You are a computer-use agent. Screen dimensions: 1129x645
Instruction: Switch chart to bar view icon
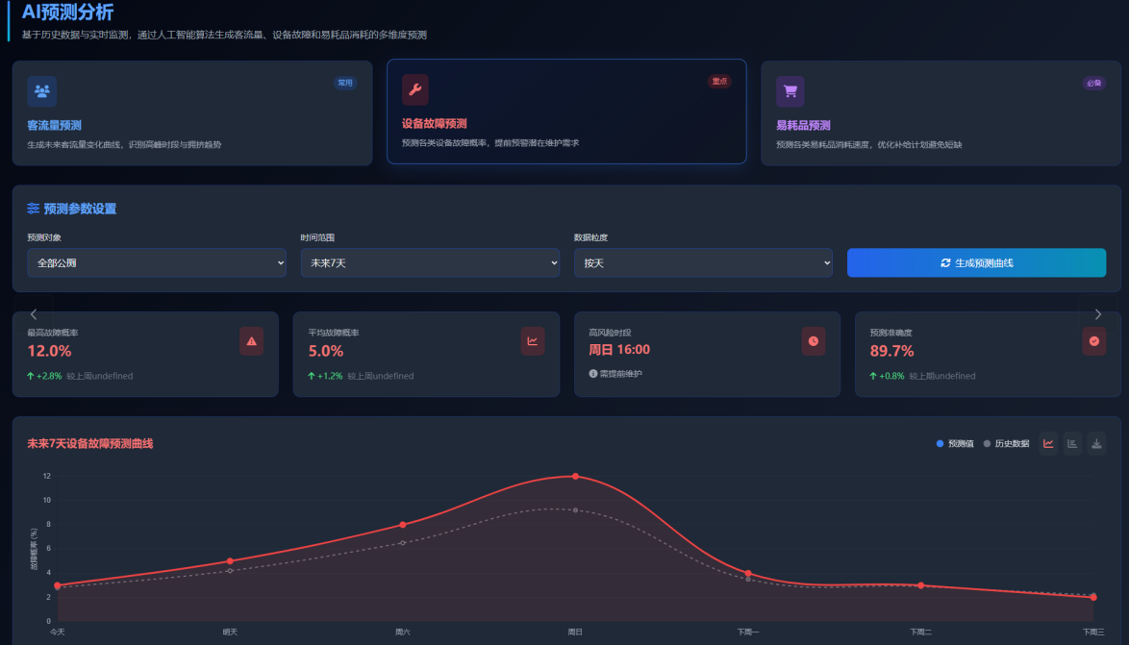[1072, 443]
